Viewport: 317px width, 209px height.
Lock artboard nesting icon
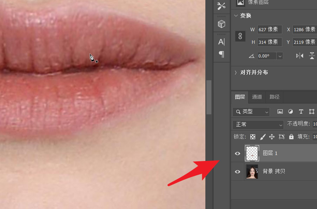282,137
